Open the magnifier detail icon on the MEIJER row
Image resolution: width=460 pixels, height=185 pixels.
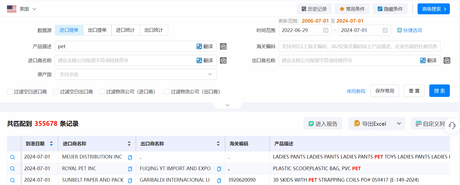pos(12,157)
